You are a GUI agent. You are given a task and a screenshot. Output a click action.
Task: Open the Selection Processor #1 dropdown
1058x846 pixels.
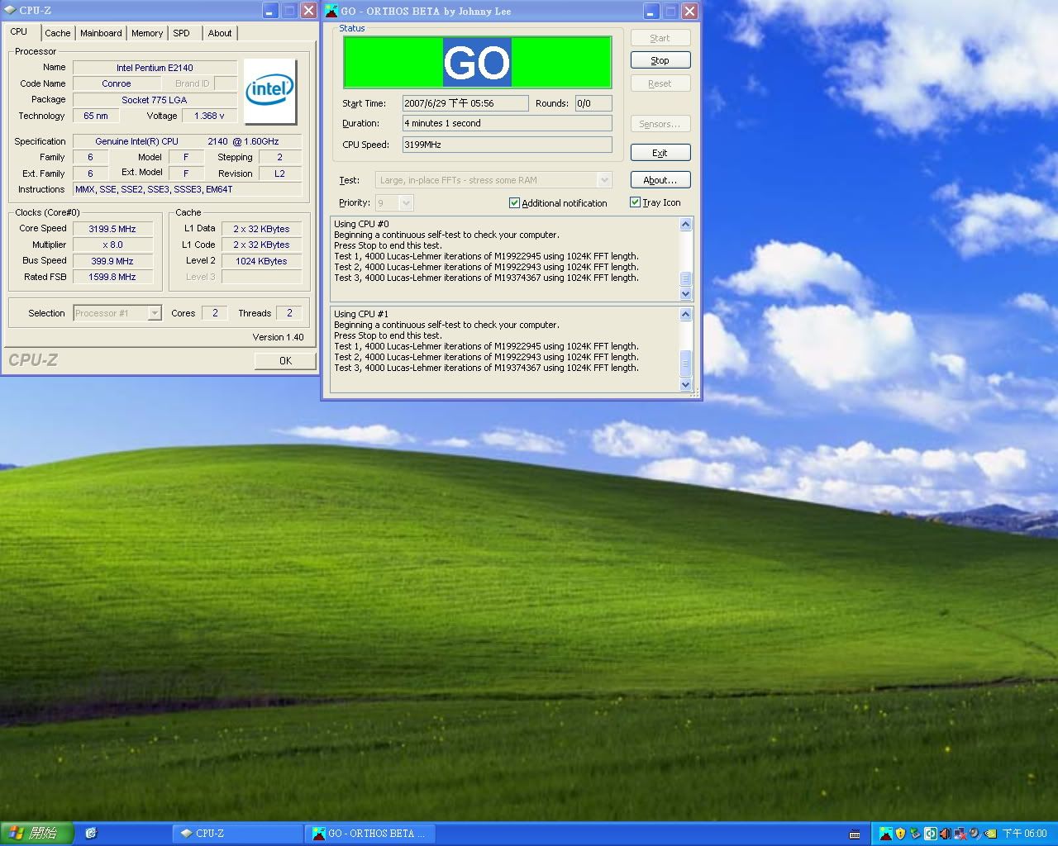154,313
